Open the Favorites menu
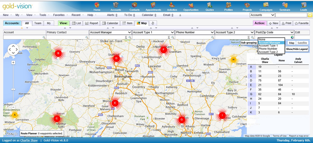Image resolution: width=313 pixels, height=143 pixels. [59, 15]
